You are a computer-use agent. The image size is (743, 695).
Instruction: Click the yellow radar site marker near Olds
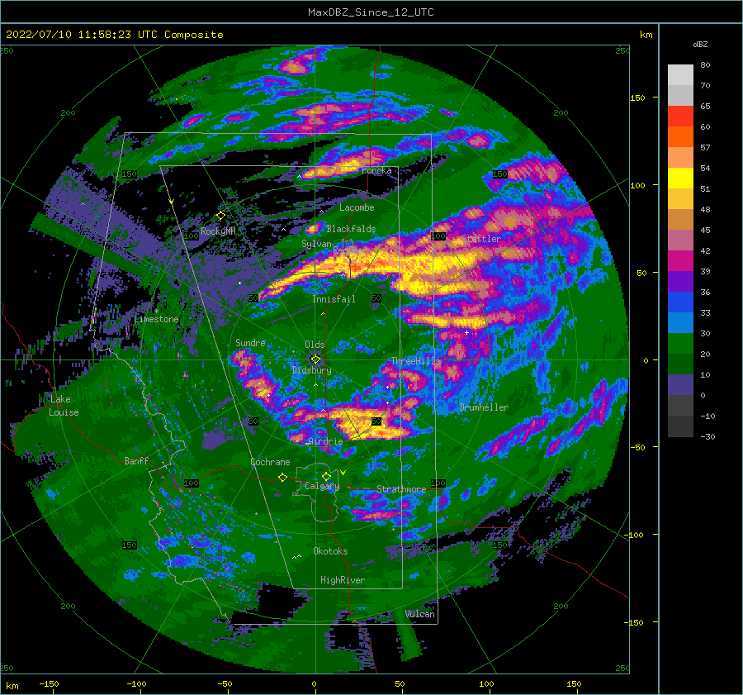coord(315,359)
